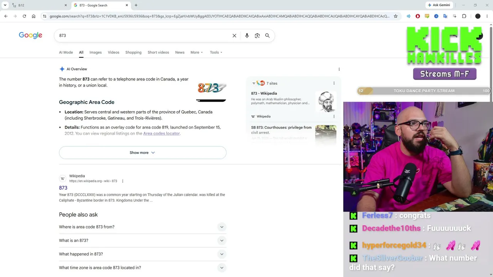The width and height of the screenshot is (493, 277).
Task: Close the 873 - Google Search tab
Action: [x=127, y=5]
